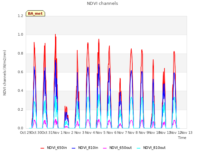Click the Time x-axis label
This screenshot has width=206, height=154.
(182, 138)
